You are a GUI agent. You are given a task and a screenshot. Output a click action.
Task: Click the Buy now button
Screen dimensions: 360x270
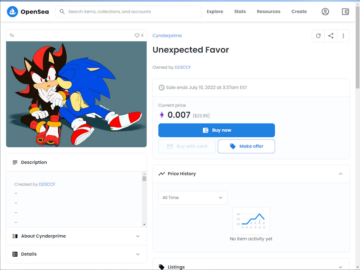tap(216, 130)
